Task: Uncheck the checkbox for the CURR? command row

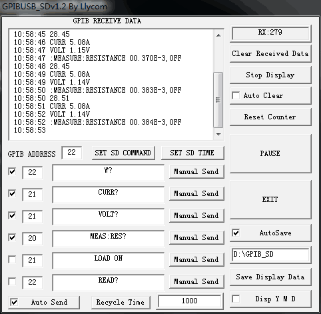Action: coord(12,193)
